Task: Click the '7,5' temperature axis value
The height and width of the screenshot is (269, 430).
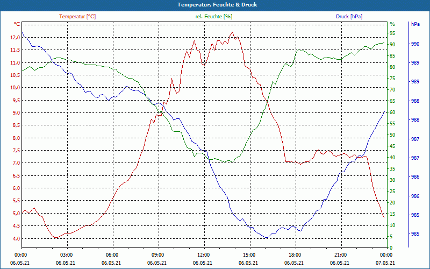Action: point(17,151)
